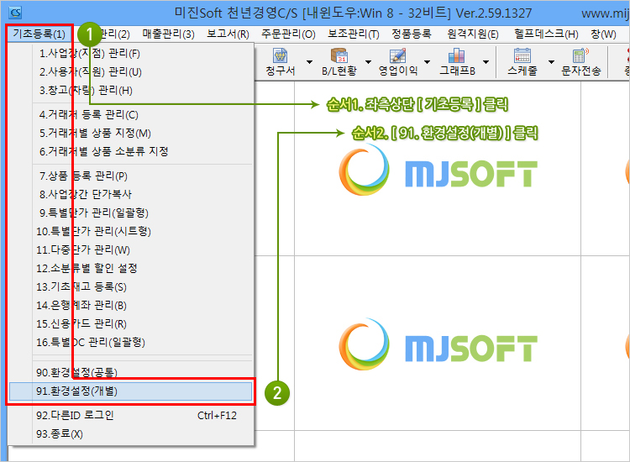Select 7.상품 등록 관리(P)

tap(131, 176)
